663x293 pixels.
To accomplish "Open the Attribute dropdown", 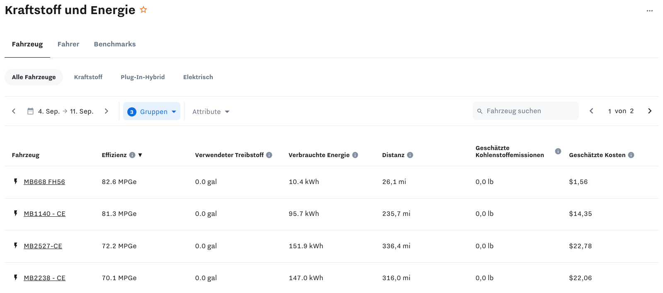I will (211, 111).
